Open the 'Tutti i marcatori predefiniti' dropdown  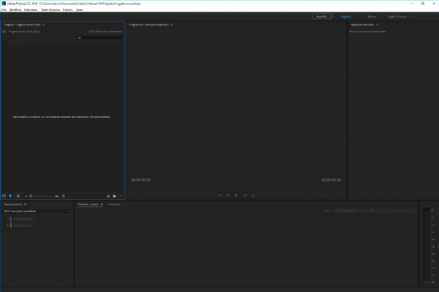[37, 212]
